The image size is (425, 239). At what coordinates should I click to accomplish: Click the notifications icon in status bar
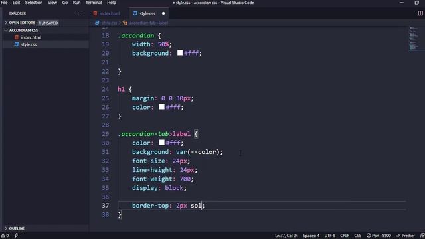(422, 236)
